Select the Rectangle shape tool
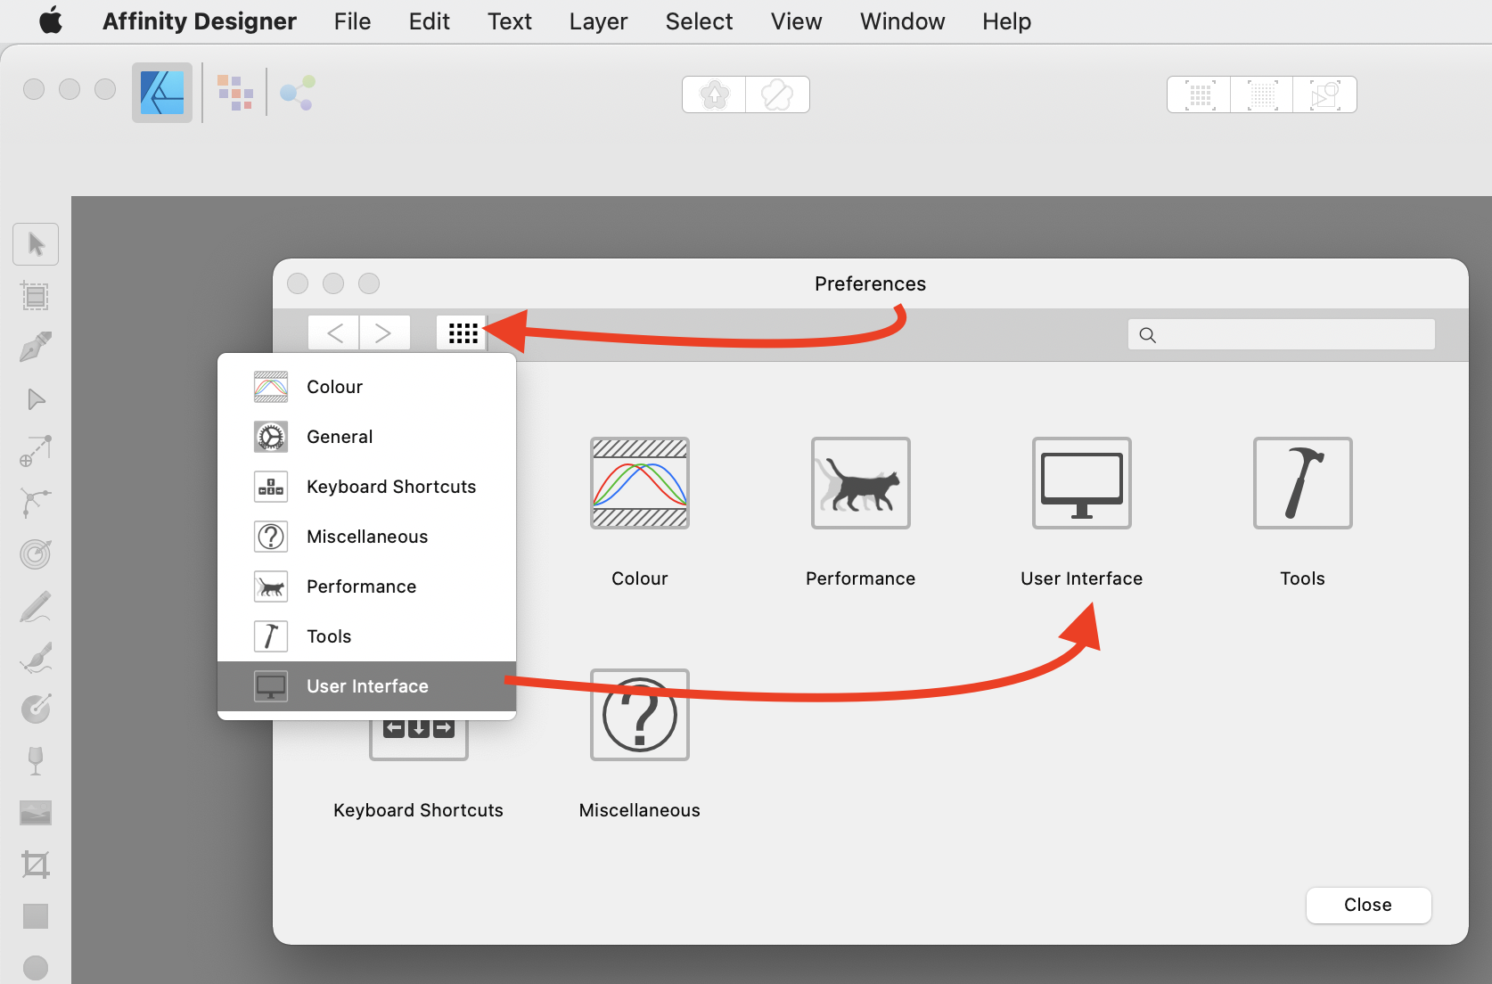 [x=36, y=916]
